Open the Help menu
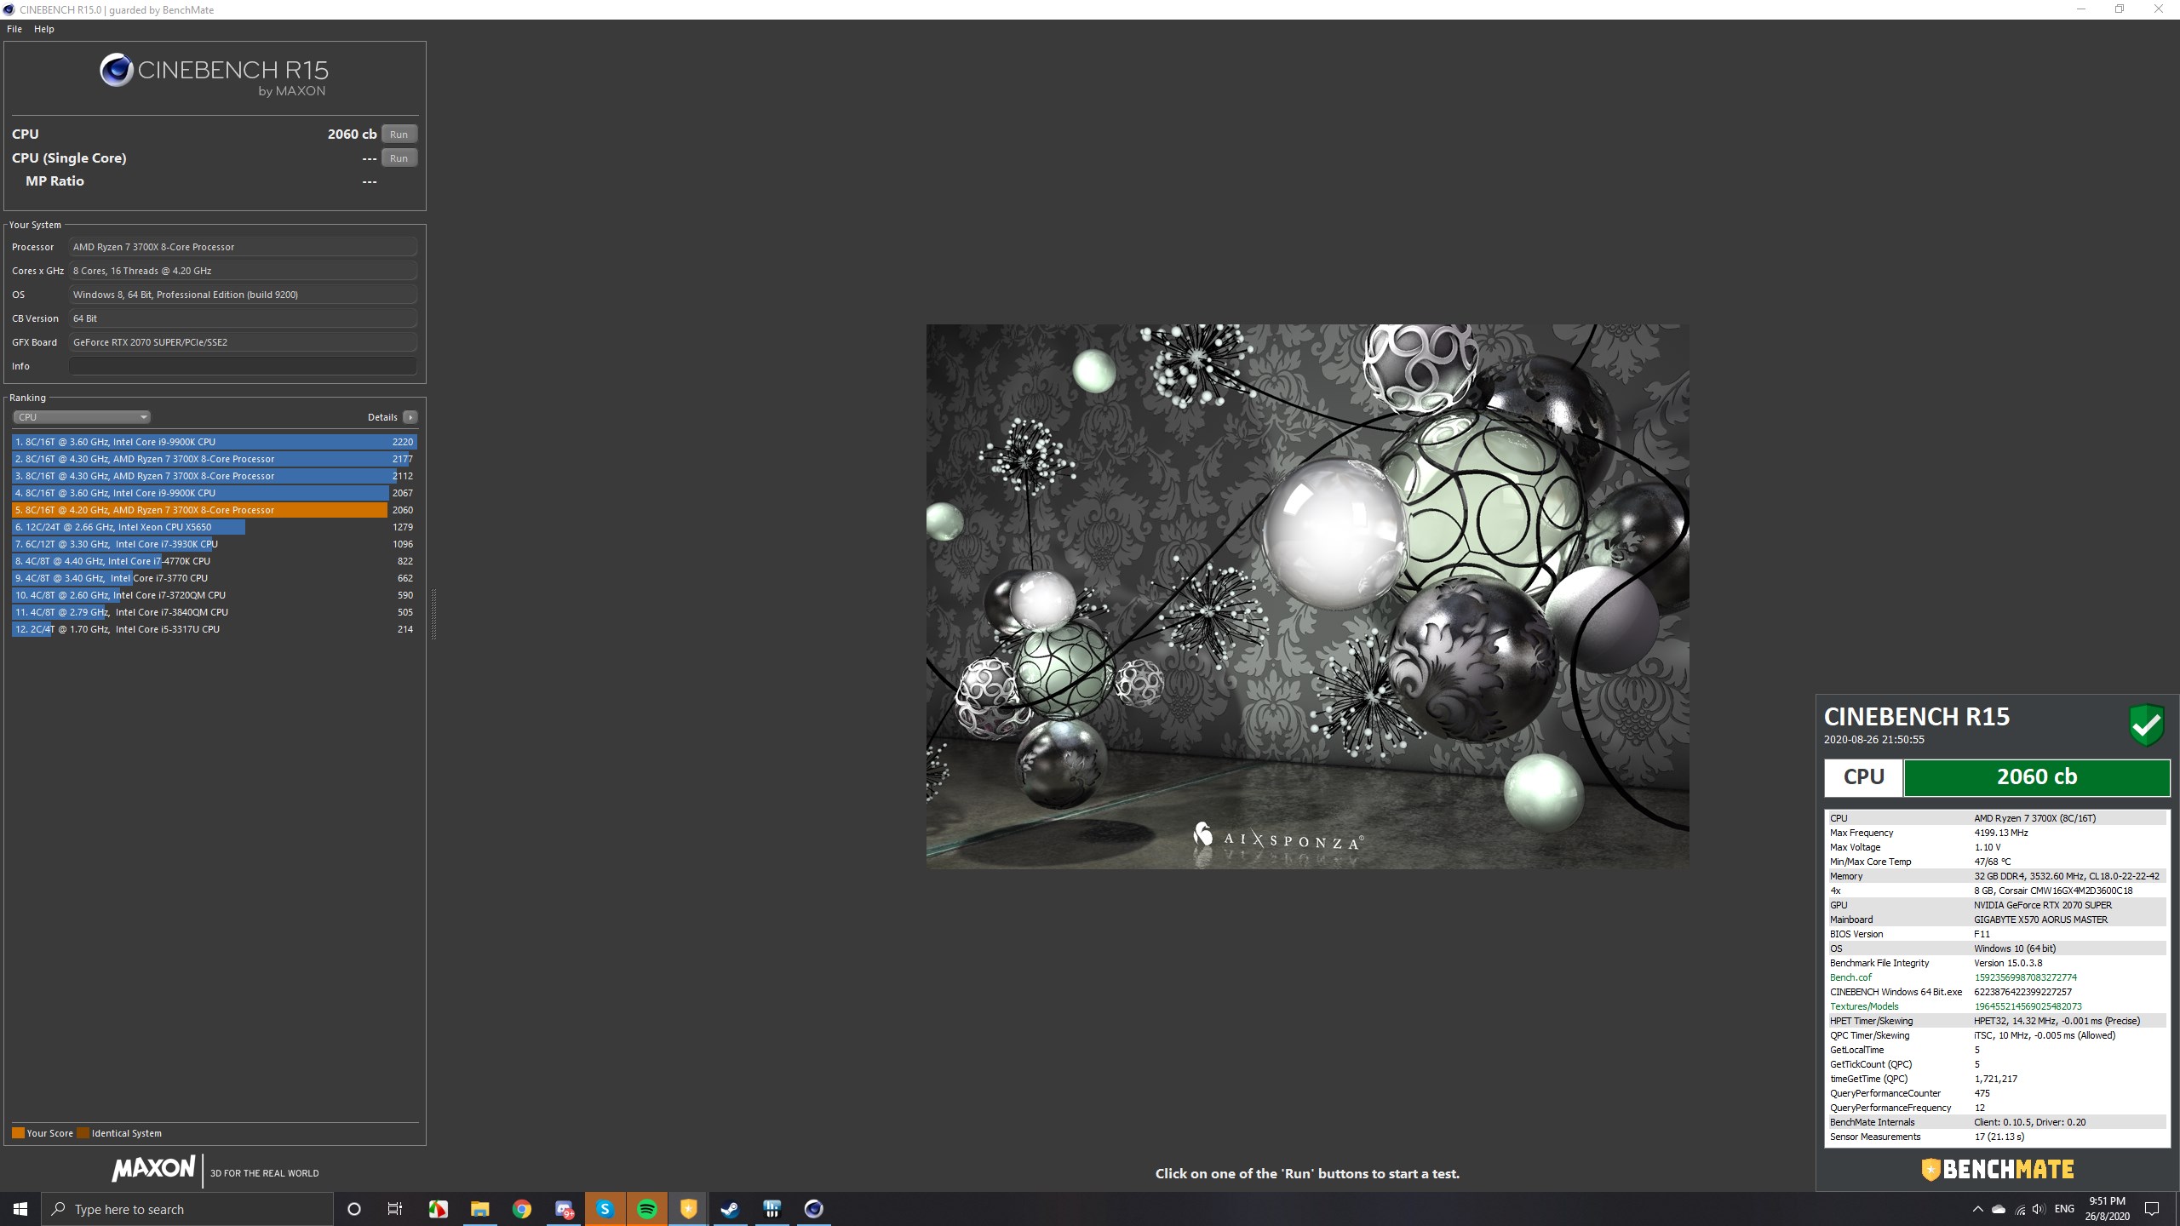Viewport: 2180px width, 1226px height. click(44, 29)
